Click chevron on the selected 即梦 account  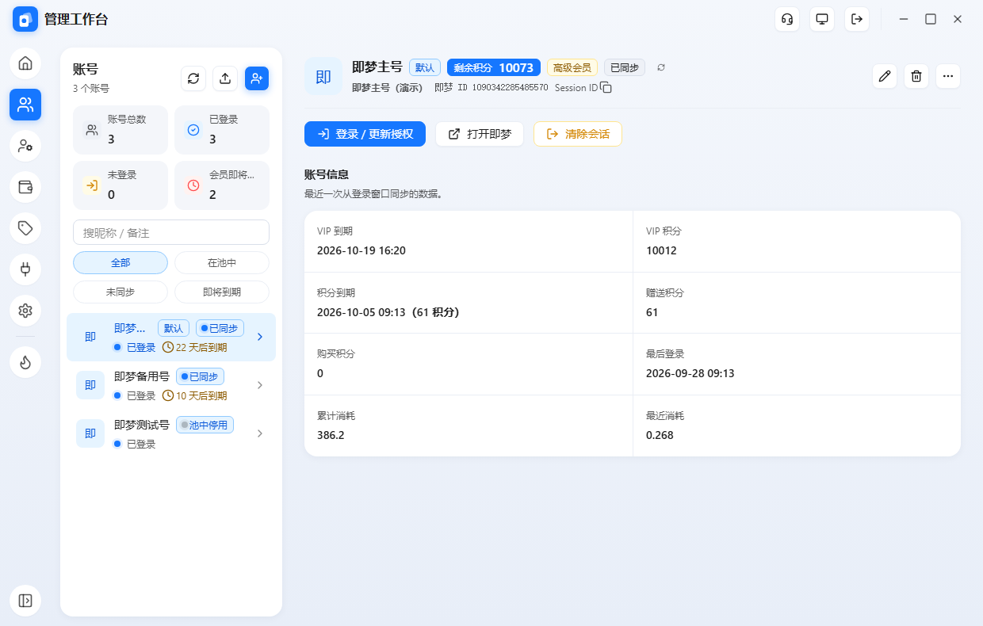(259, 337)
